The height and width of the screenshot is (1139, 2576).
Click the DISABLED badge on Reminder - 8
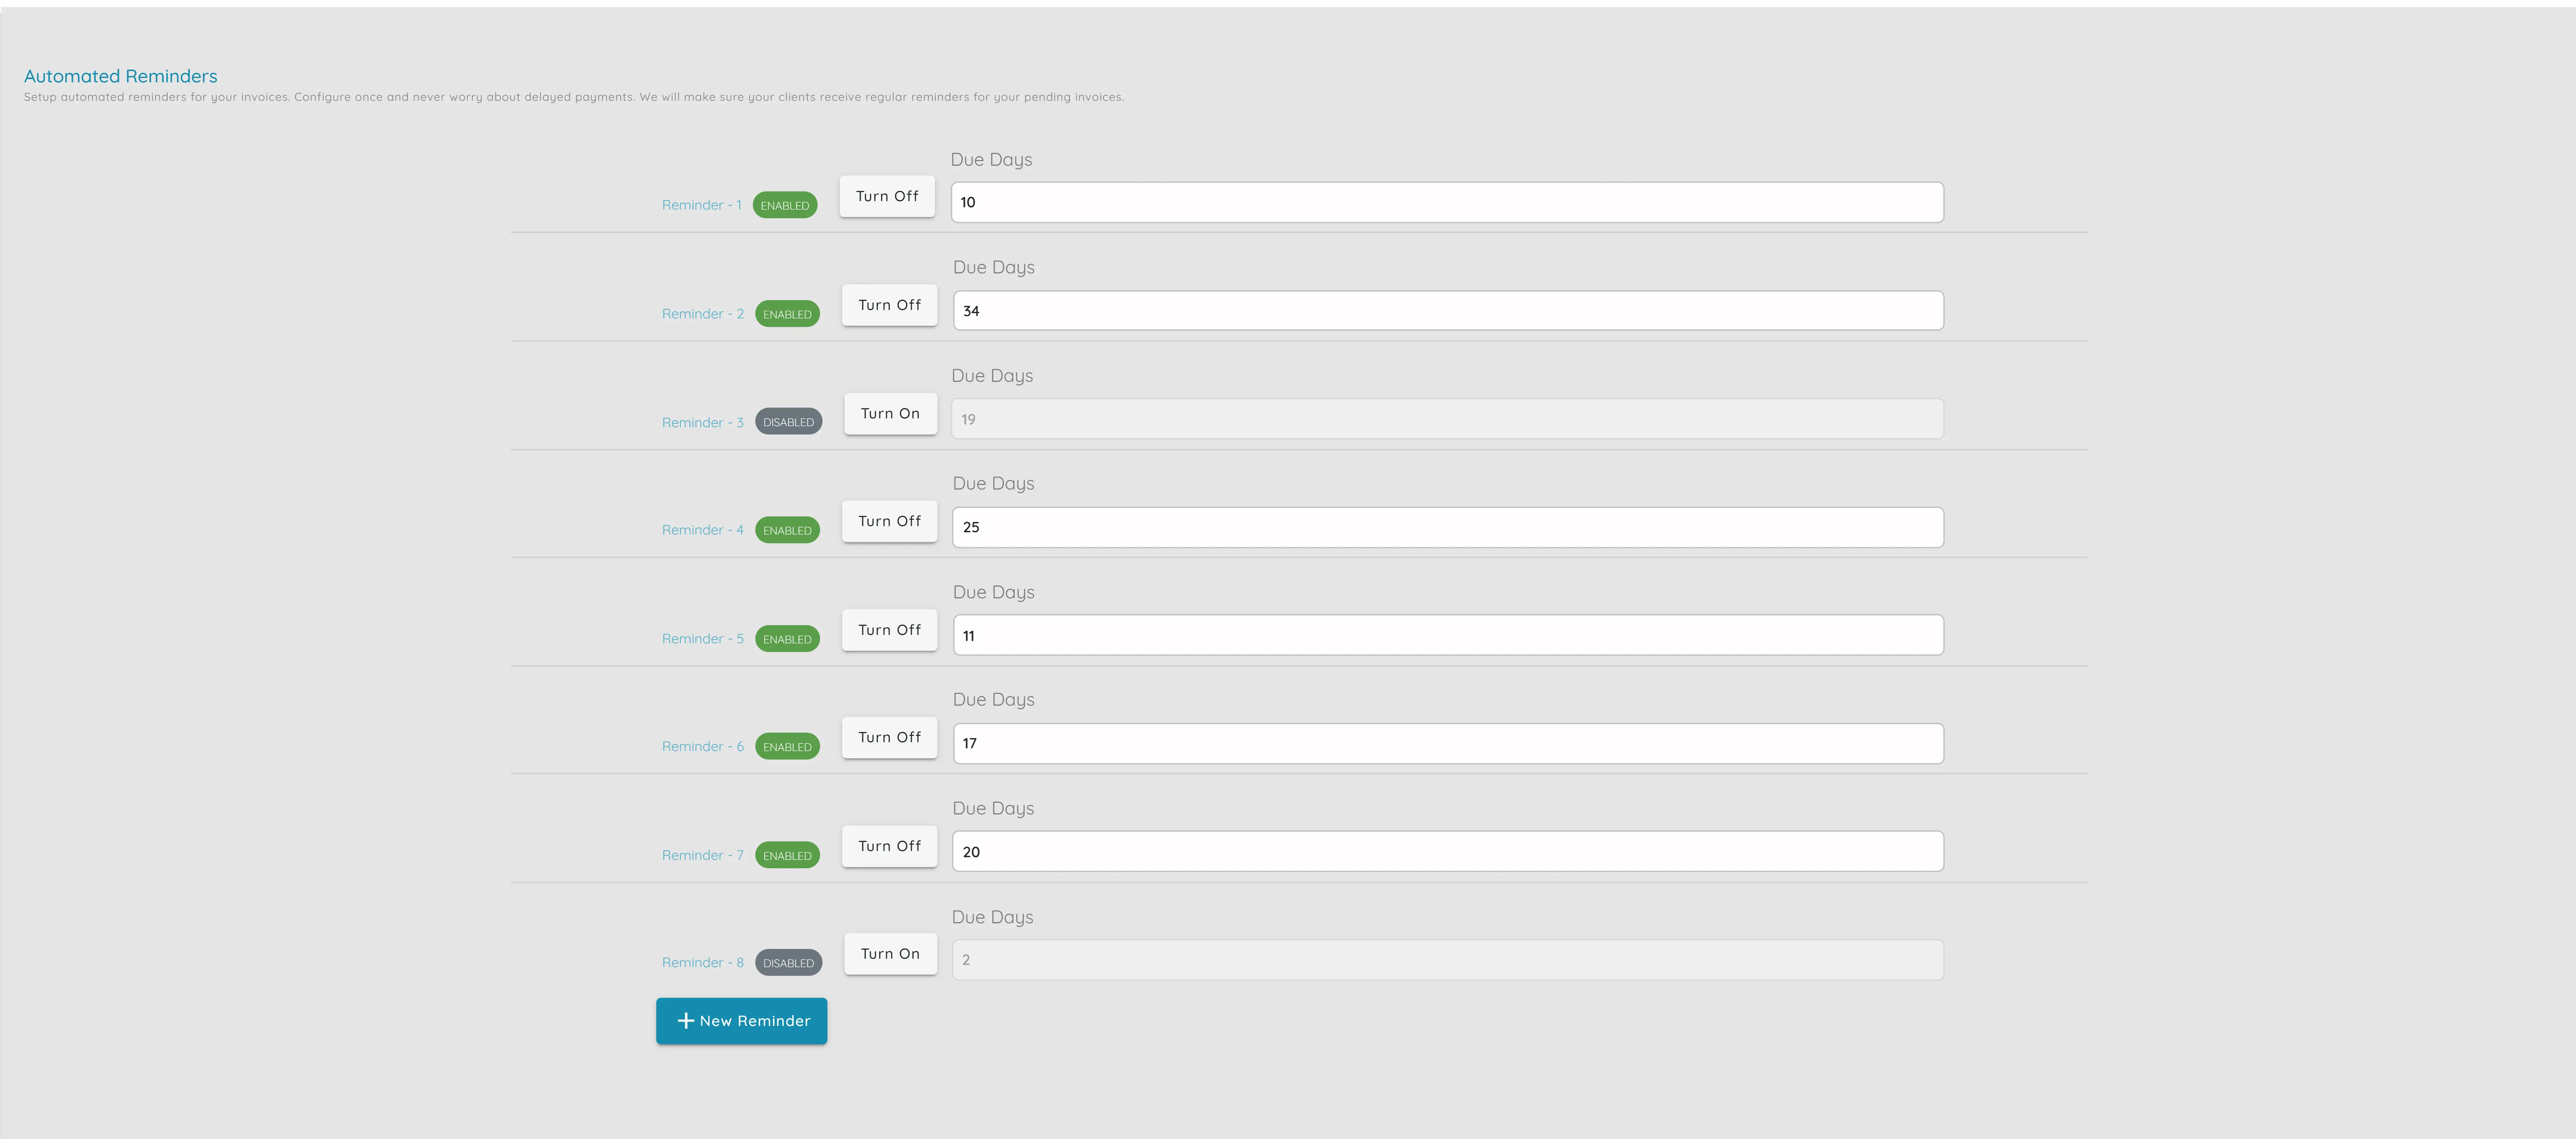788,962
